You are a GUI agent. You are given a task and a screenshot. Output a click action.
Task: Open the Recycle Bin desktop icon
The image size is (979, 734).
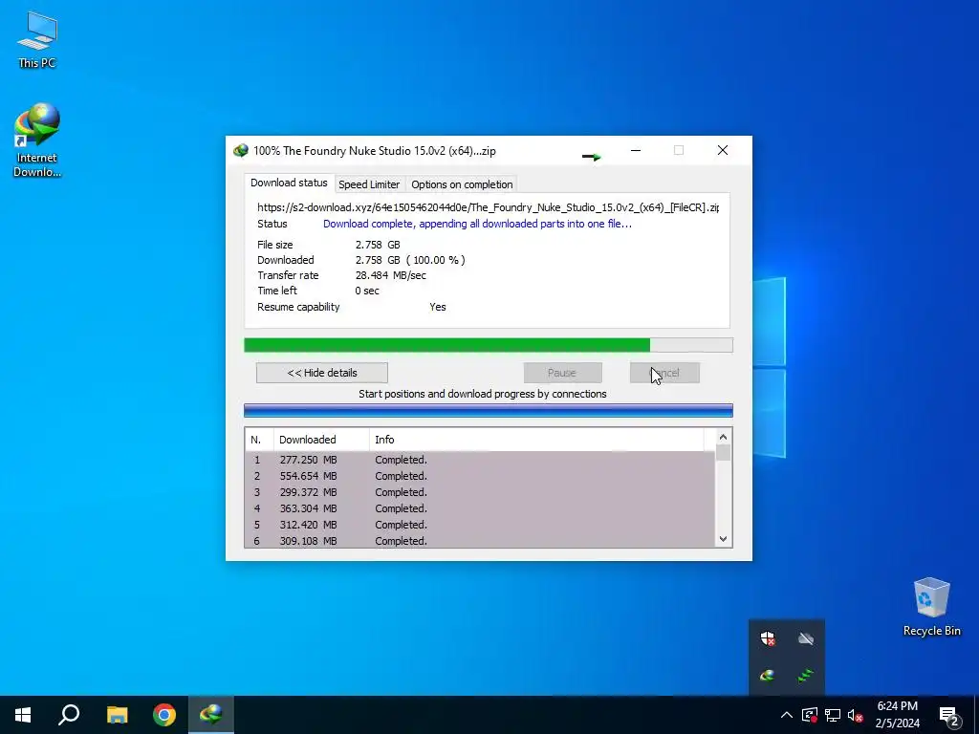coord(931,607)
